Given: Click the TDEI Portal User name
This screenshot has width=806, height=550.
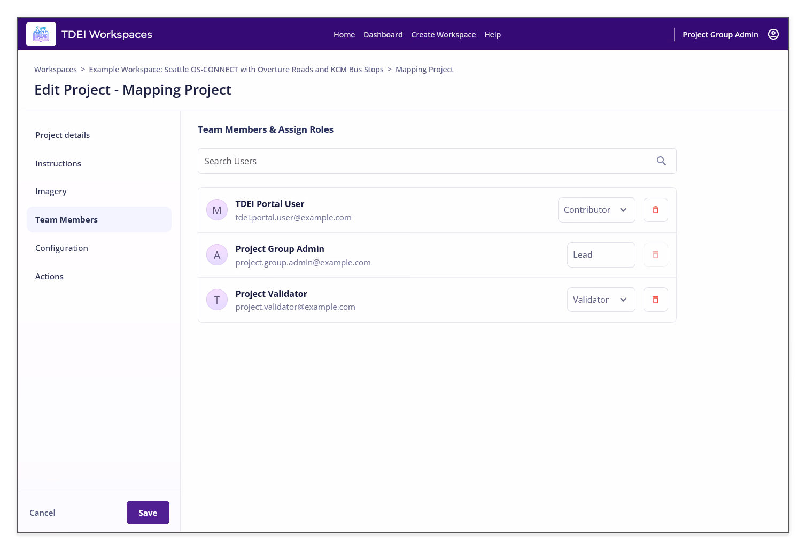Looking at the screenshot, I should [x=270, y=204].
